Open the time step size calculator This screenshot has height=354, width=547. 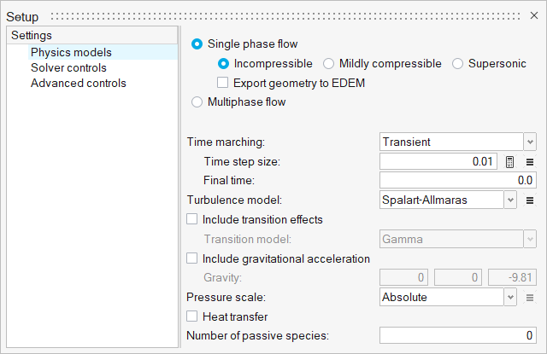[x=509, y=162]
